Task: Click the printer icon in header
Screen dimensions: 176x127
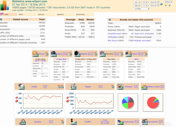Action: (170, 5)
